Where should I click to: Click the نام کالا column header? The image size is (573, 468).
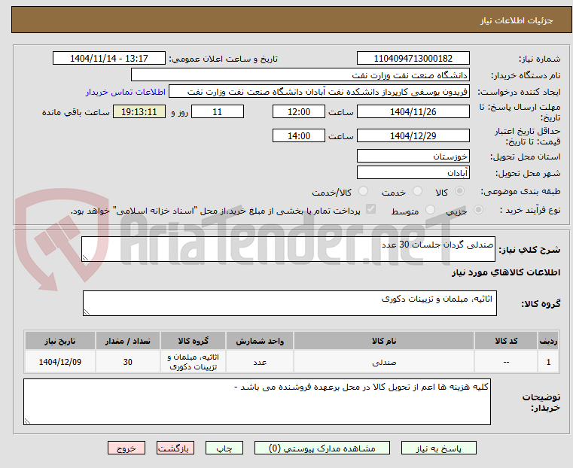(384, 341)
